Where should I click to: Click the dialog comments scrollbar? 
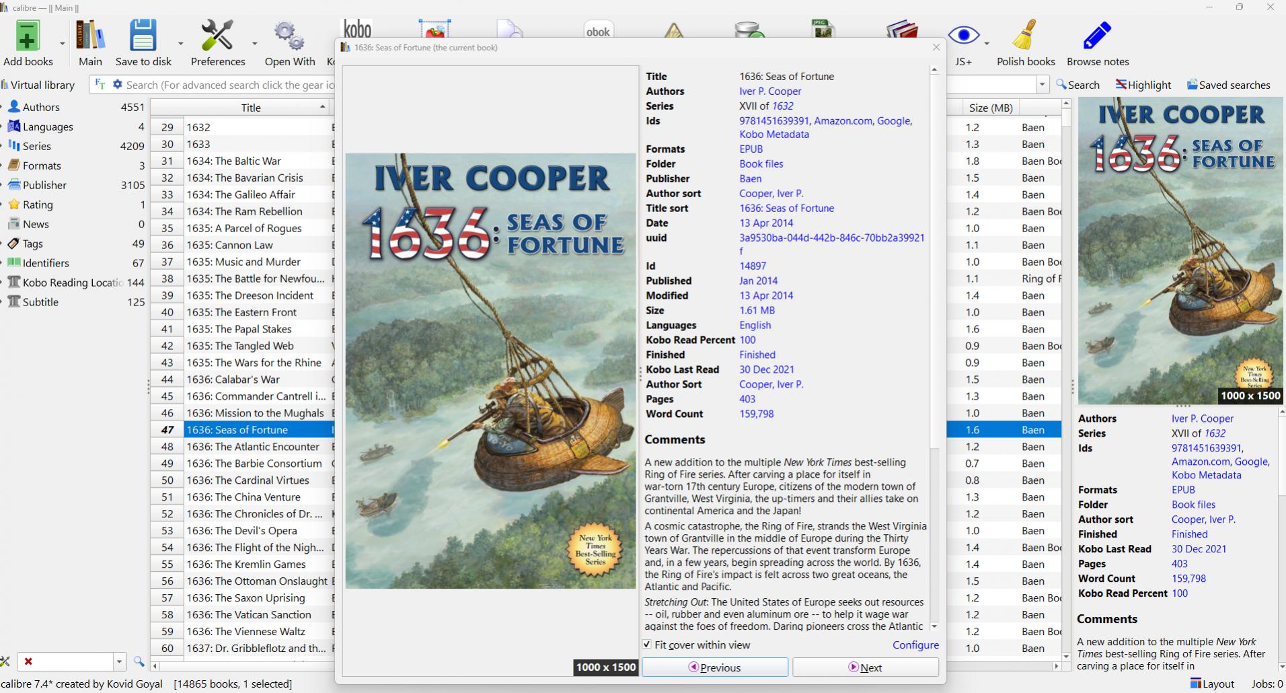click(x=934, y=348)
